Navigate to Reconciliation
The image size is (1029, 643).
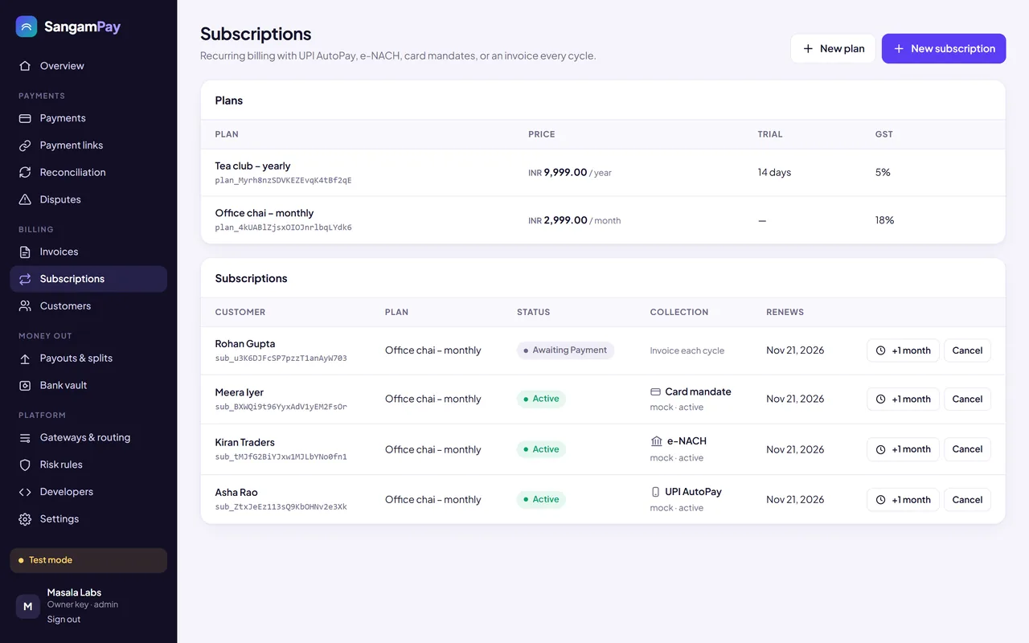88,172
